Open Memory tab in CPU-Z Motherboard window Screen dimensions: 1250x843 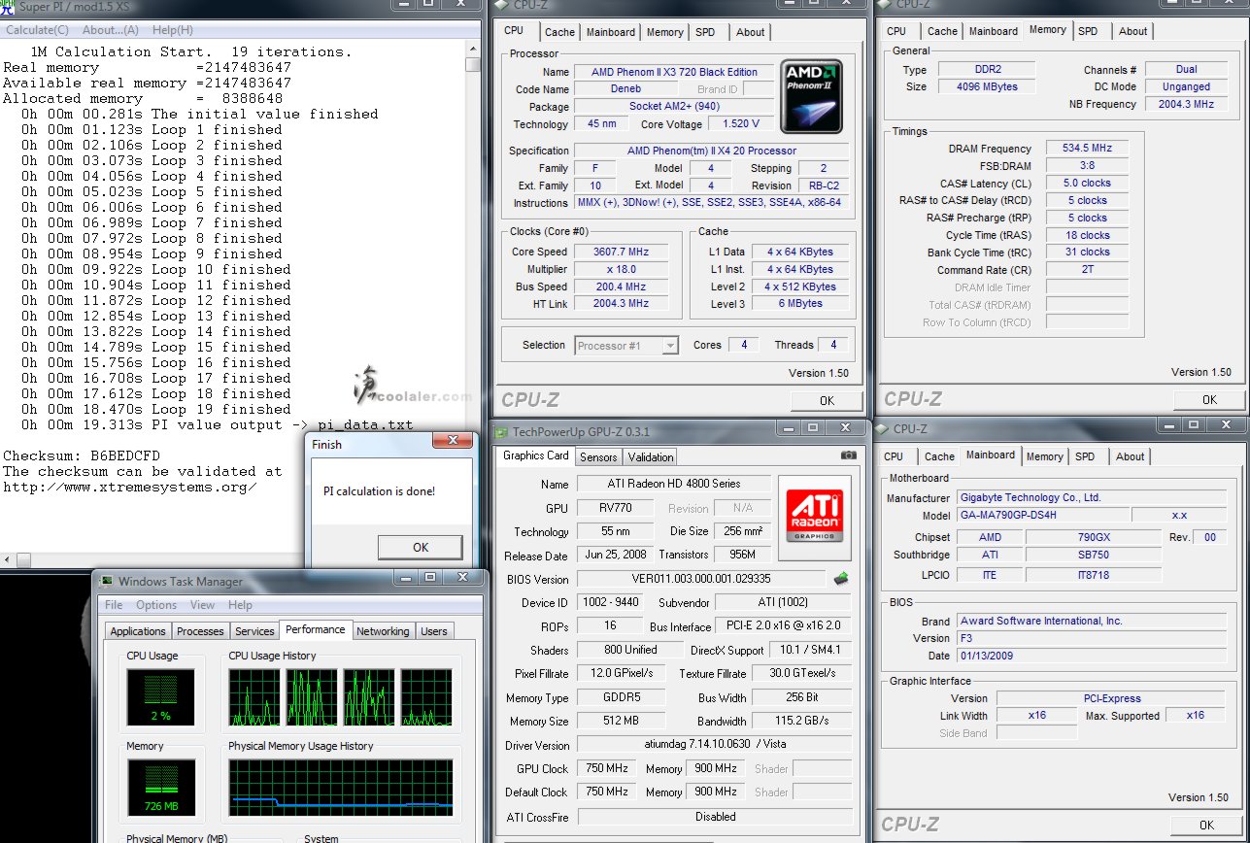(1045, 456)
